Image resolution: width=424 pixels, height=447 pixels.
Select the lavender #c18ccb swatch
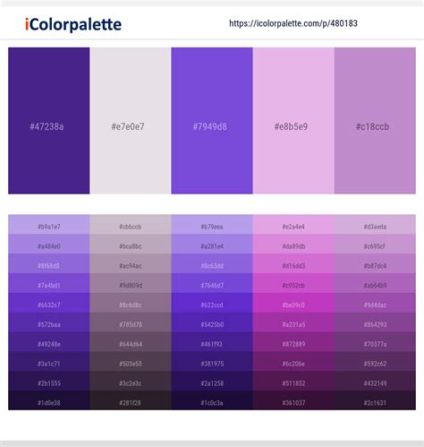coord(375,121)
